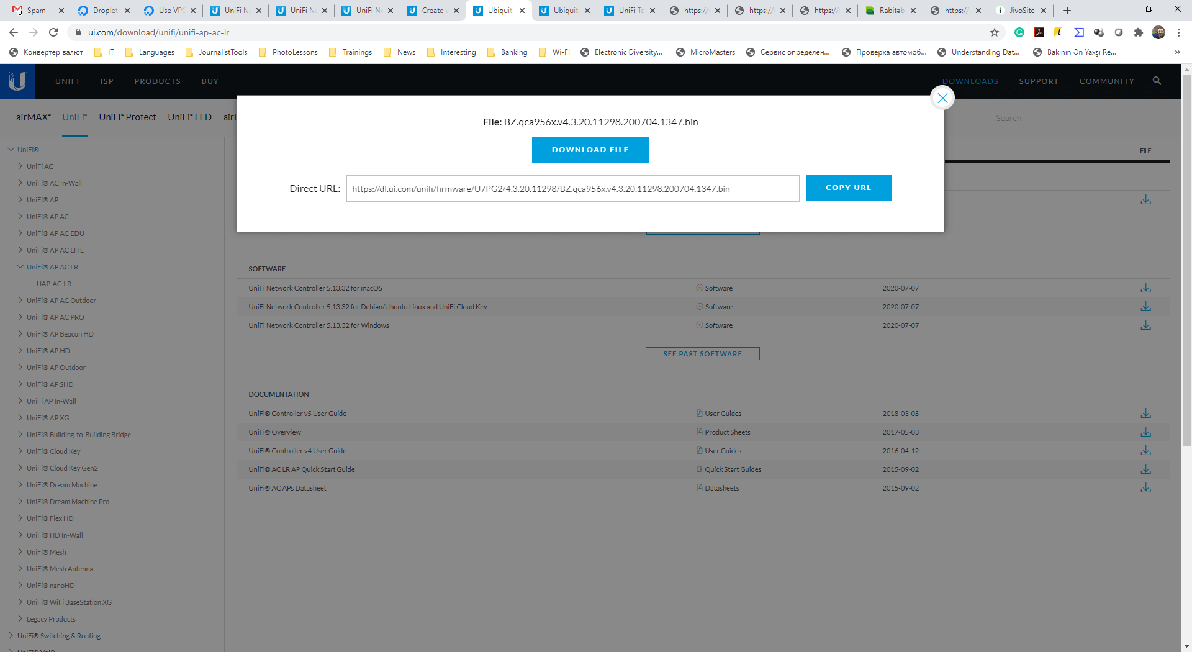Image resolution: width=1192 pixels, height=652 pixels.
Task: Copy the direct URL with Copy URL
Action: coord(849,188)
